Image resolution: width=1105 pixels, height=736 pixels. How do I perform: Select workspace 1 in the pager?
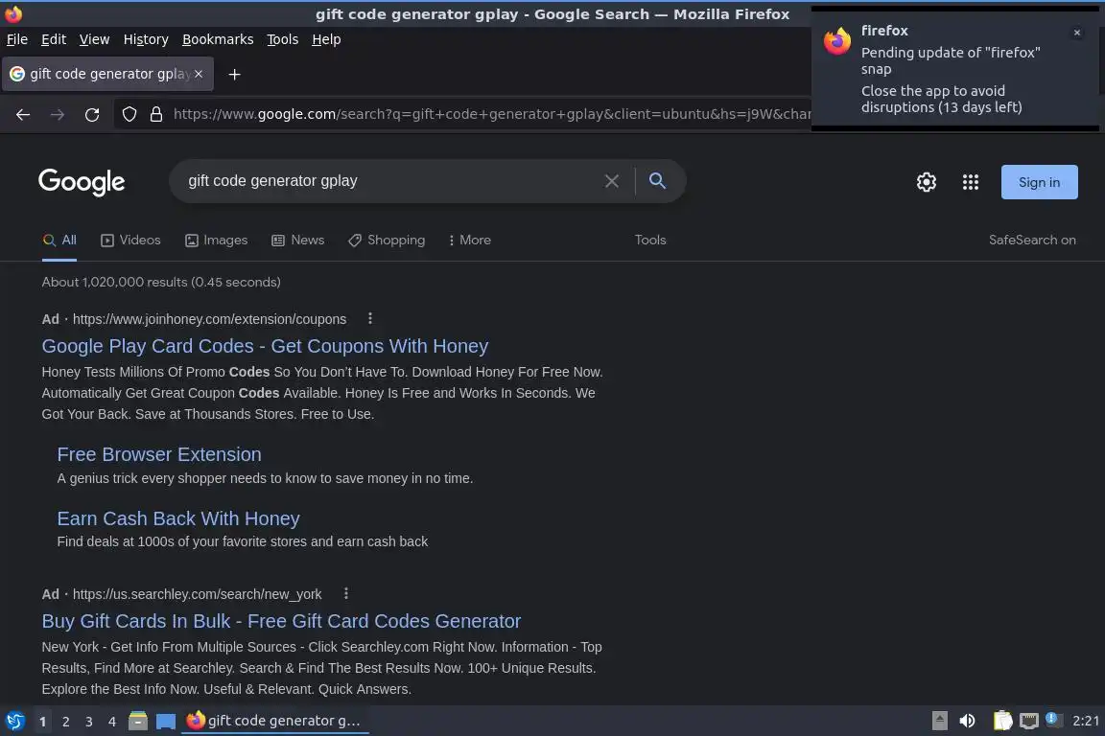point(42,722)
